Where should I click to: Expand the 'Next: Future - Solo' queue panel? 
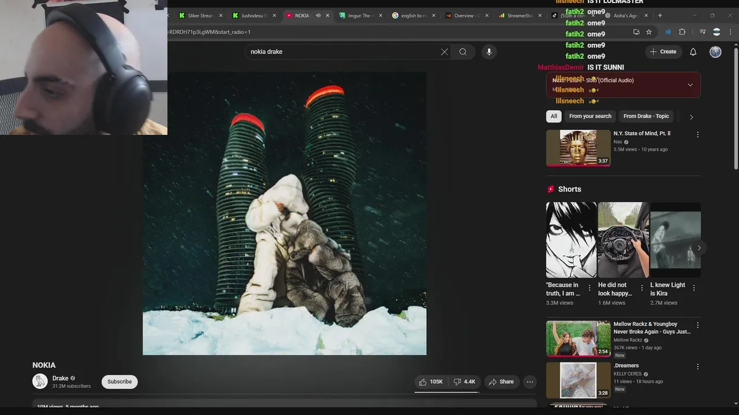[690, 85]
